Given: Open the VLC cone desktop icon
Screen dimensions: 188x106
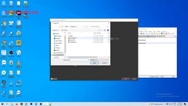Looking at the screenshot, I should [x=19, y=64].
